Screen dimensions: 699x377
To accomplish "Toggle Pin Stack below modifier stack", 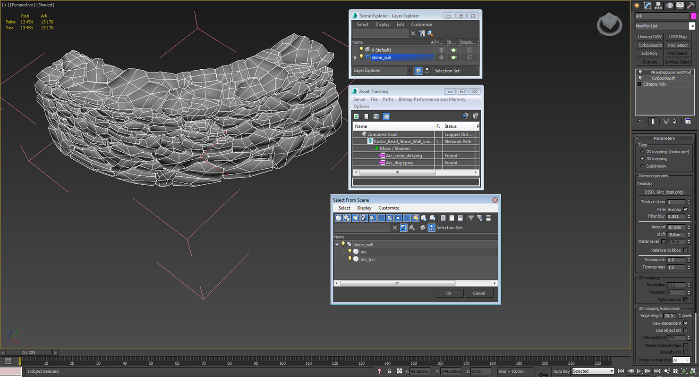I will (640, 121).
